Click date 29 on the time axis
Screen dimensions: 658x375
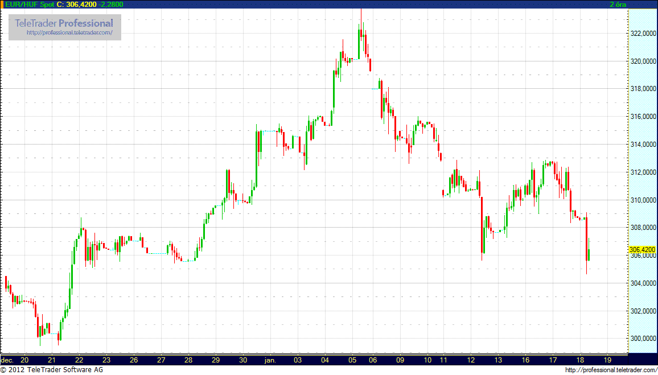point(215,360)
